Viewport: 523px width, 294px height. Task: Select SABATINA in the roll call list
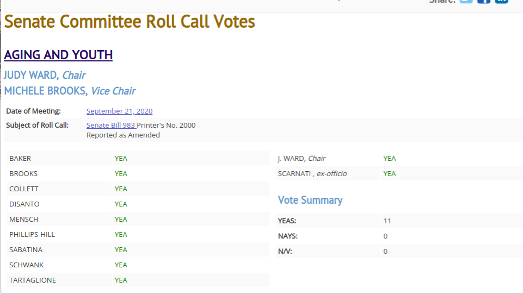[x=26, y=250]
